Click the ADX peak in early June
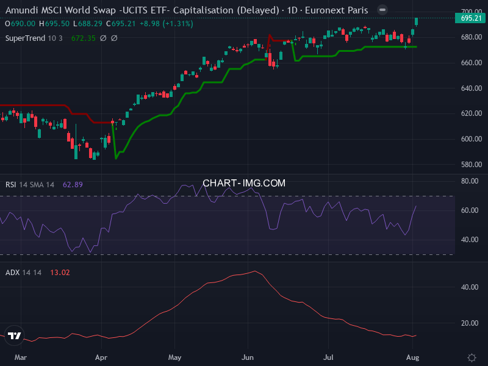The height and width of the screenshot is (366, 488). click(255, 271)
